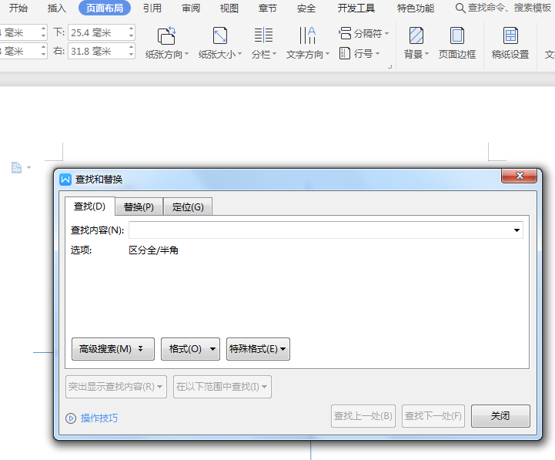Expand the 背景 dropdown arrow
This screenshot has width=555, height=460.
(x=426, y=54)
